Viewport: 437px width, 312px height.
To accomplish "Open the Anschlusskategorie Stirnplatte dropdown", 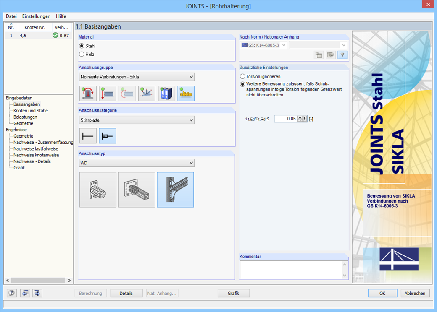I will pos(137,120).
